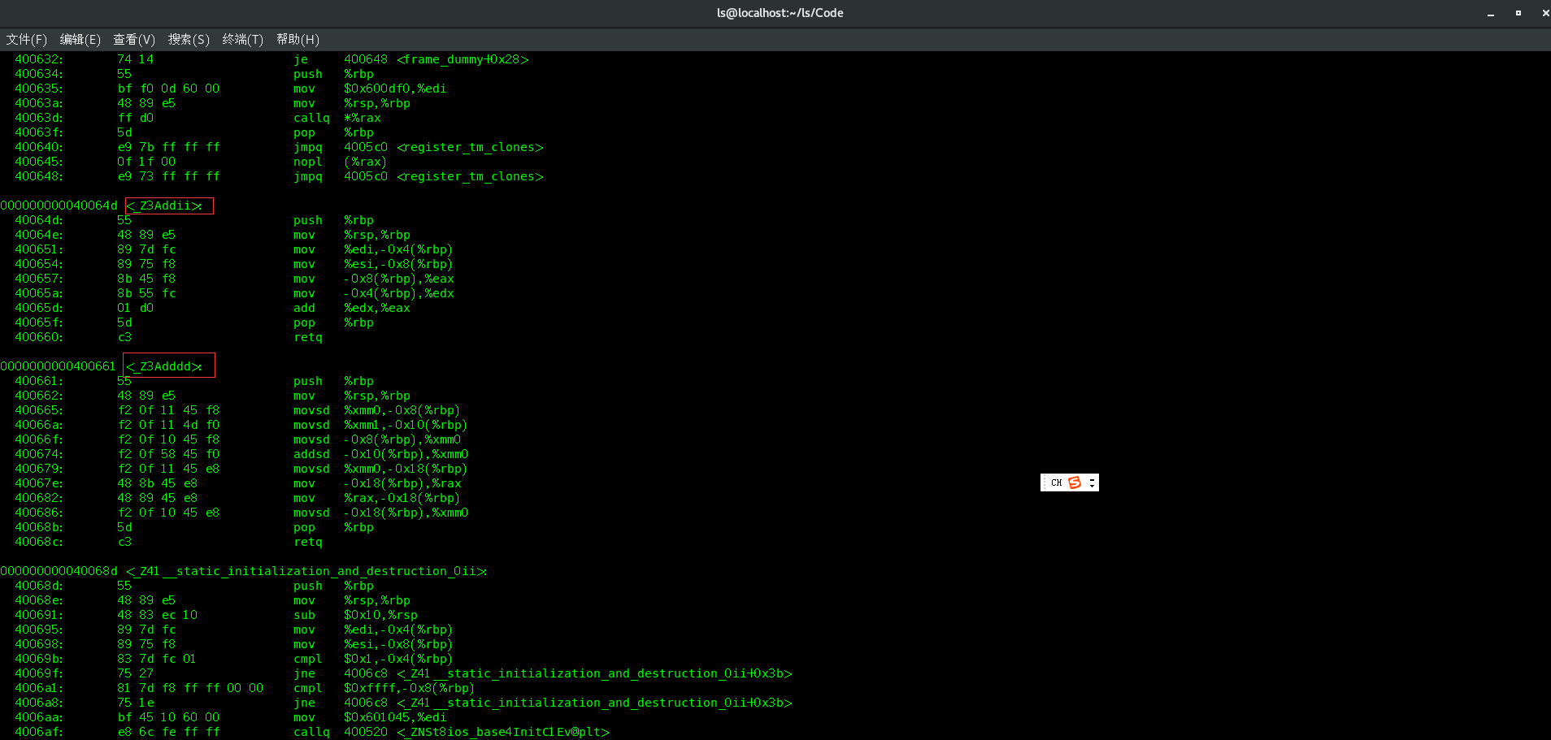Viewport: 1551px width, 740px height.
Task: Click register_tm_clones at address 400648
Action: click(x=470, y=176)
